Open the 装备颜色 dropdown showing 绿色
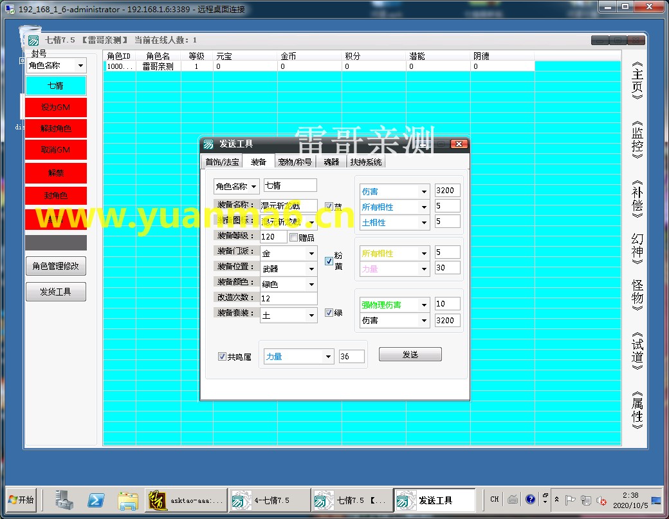Viewport: 669px width, 519px height. (x=311, y=284)
